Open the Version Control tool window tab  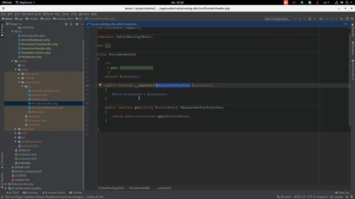click(53, 192)
